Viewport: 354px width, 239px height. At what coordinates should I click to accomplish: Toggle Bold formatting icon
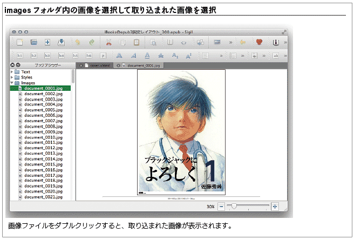click(119, 56)
